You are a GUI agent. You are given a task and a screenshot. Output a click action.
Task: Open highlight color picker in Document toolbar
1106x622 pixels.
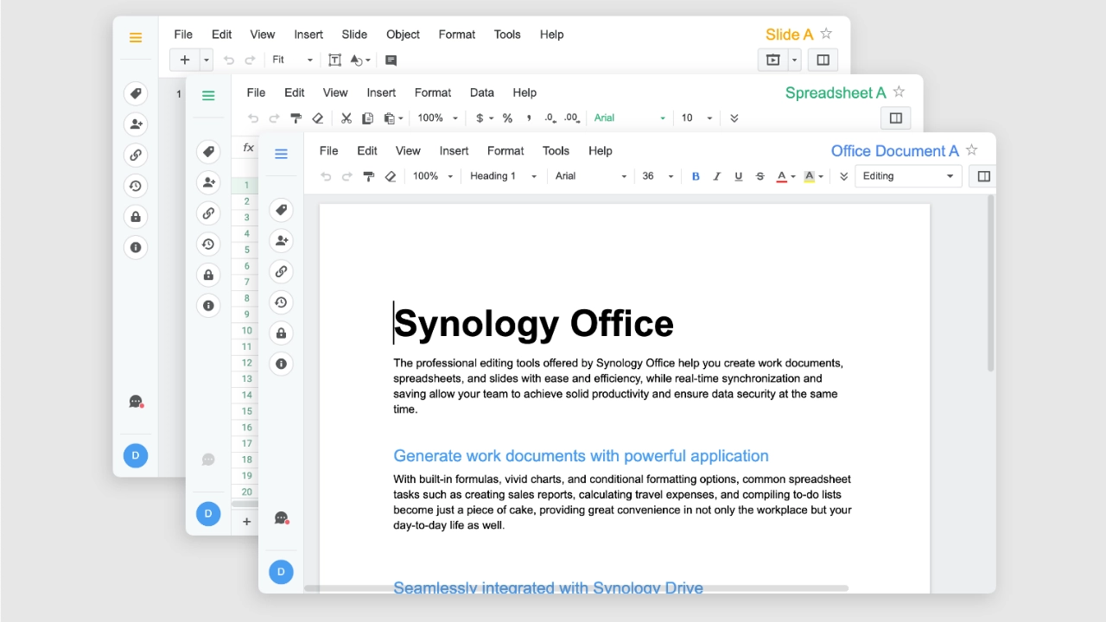pos(812,176)
